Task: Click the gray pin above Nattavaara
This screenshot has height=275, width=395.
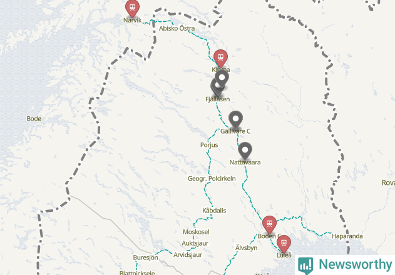Action: click(x=245, y=151)
